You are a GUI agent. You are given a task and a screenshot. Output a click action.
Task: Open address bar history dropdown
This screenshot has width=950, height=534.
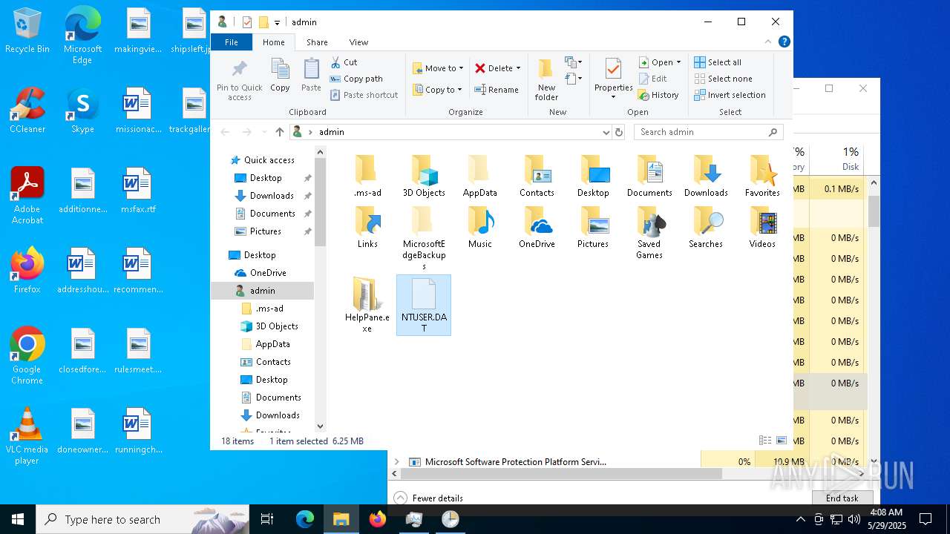606,132
